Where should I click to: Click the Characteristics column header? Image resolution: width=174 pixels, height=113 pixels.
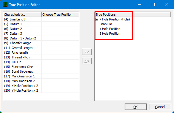tap(22, 15)
